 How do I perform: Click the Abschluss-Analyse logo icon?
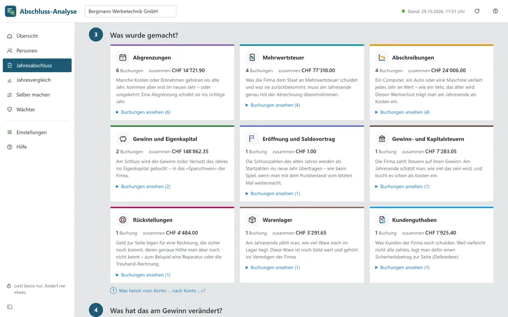pos(10,11)
